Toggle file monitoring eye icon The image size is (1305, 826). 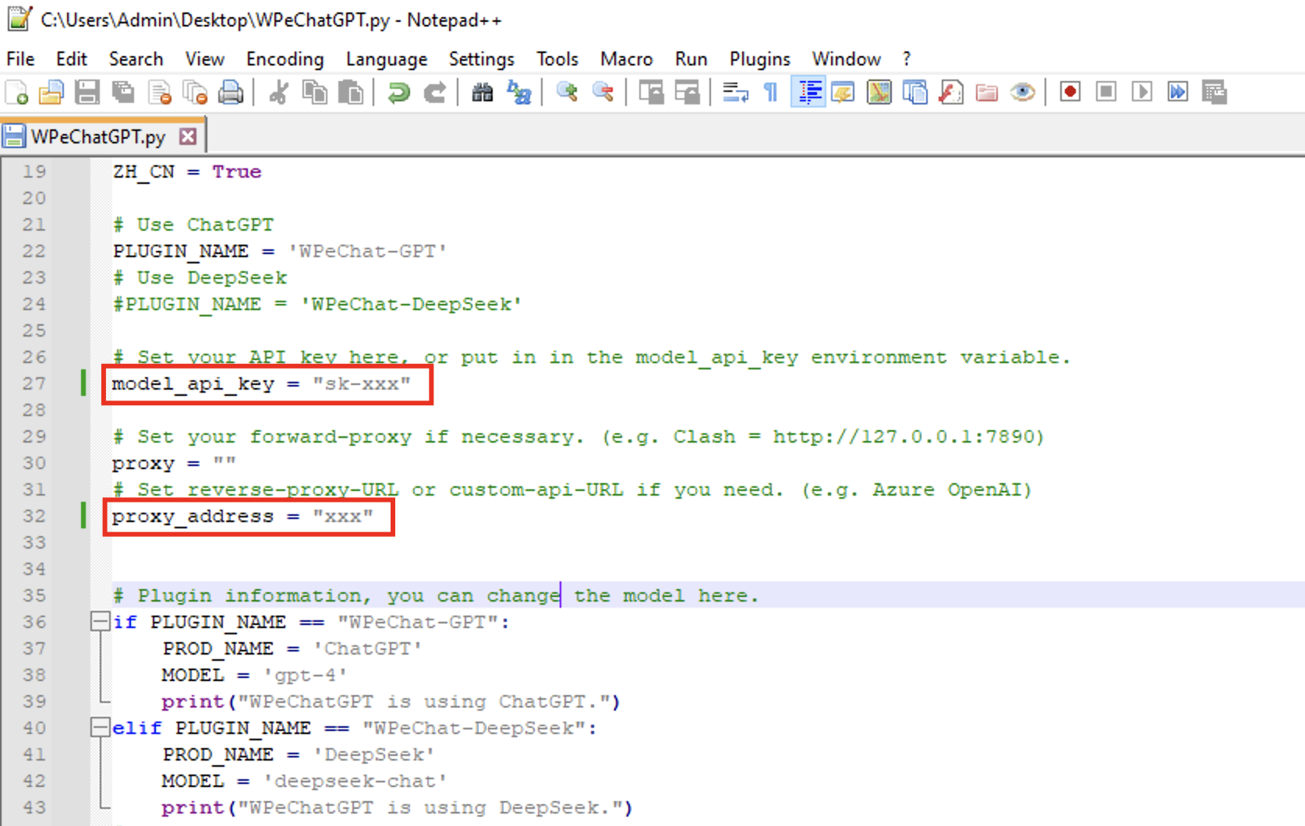[x=1022, y=92]
